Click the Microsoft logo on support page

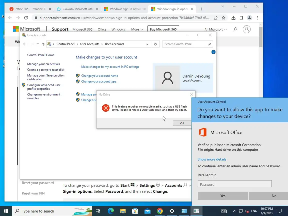(x=26, y=29)
